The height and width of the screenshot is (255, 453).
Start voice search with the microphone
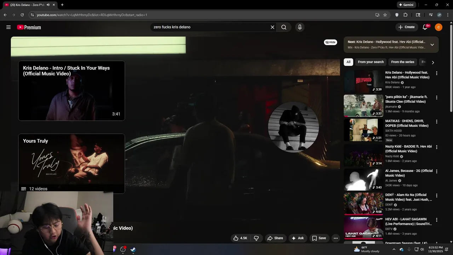click(300, 27)
